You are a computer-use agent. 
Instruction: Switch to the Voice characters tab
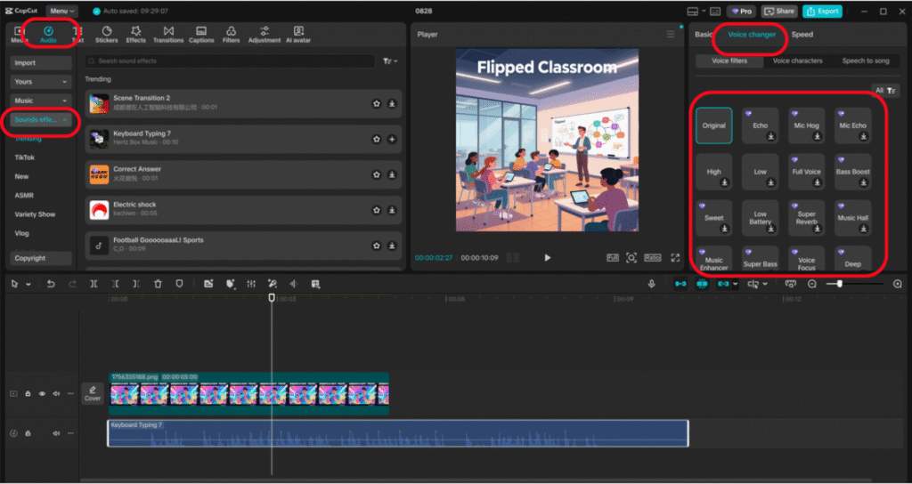pos(797,61)
